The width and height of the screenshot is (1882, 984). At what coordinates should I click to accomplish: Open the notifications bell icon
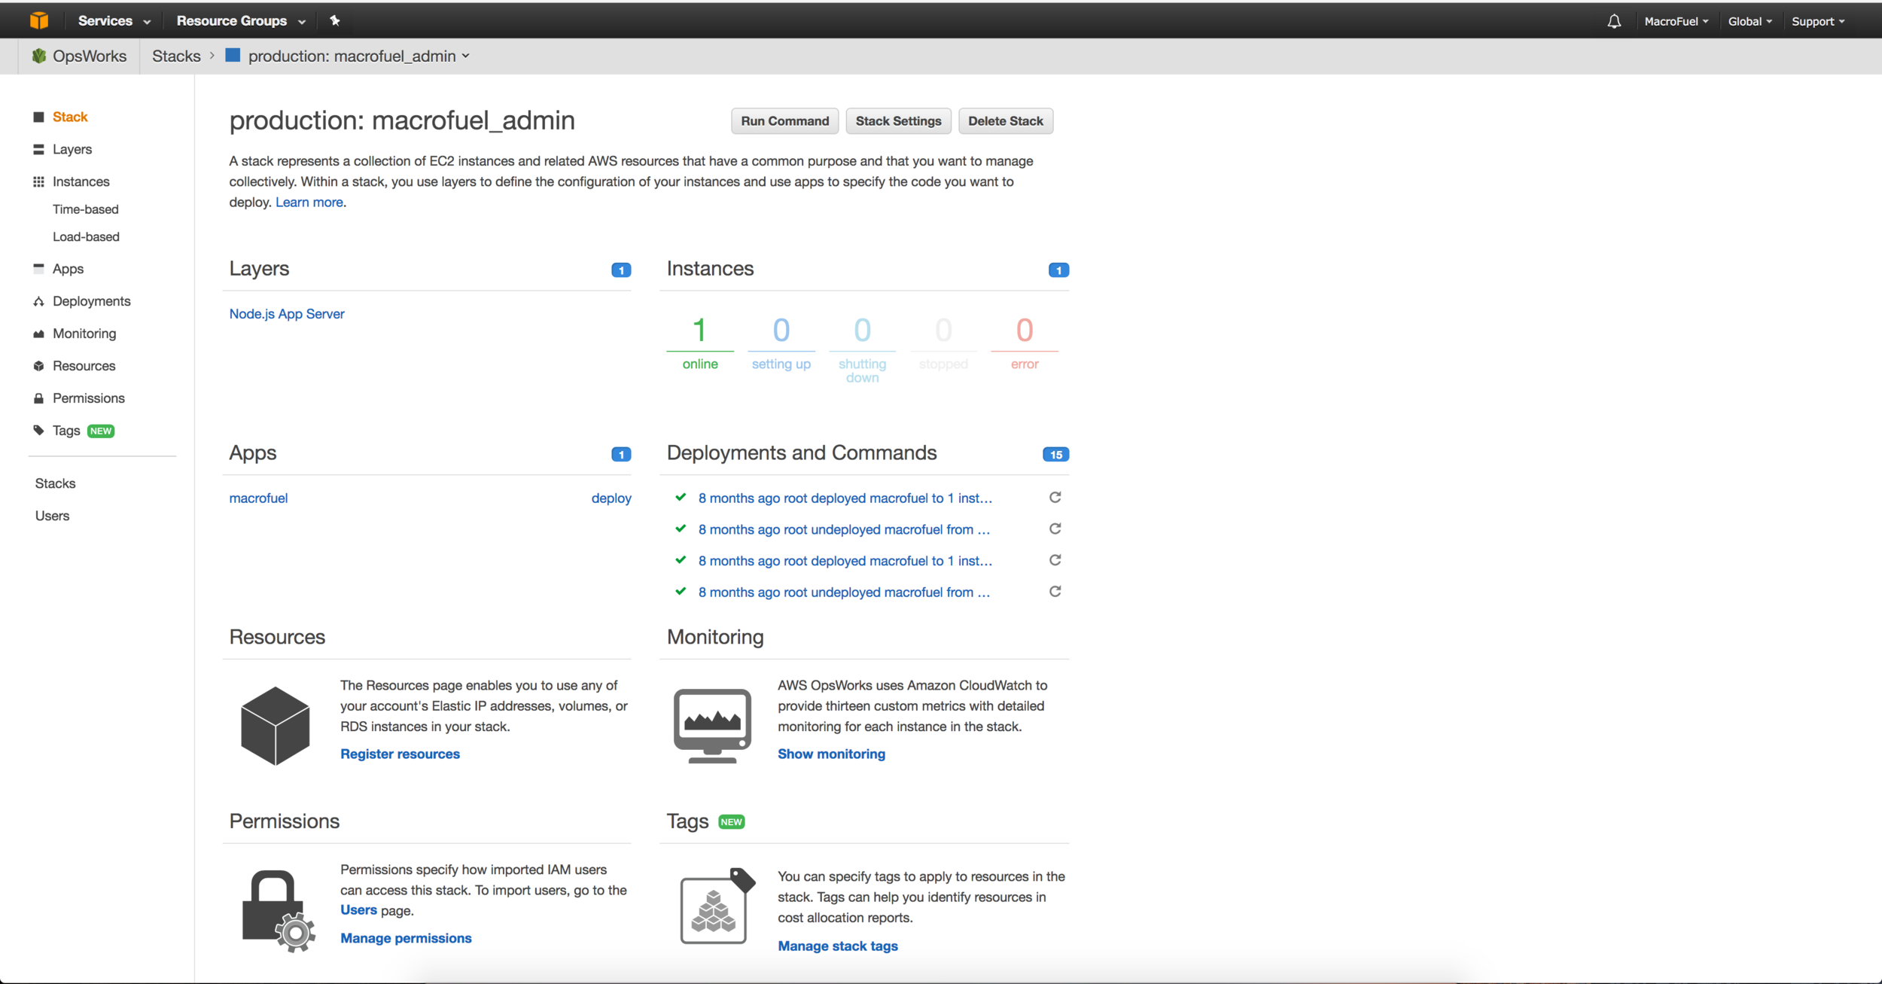tap(1614, 21)
